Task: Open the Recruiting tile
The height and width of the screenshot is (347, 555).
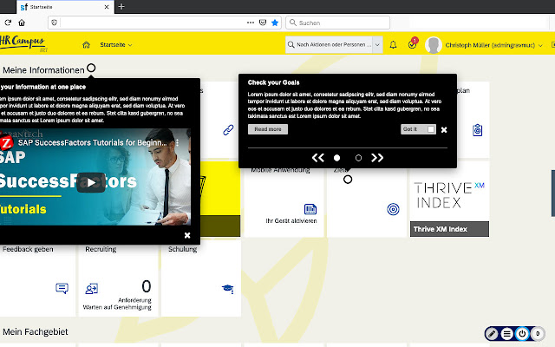Action: [x=118, y=278]
